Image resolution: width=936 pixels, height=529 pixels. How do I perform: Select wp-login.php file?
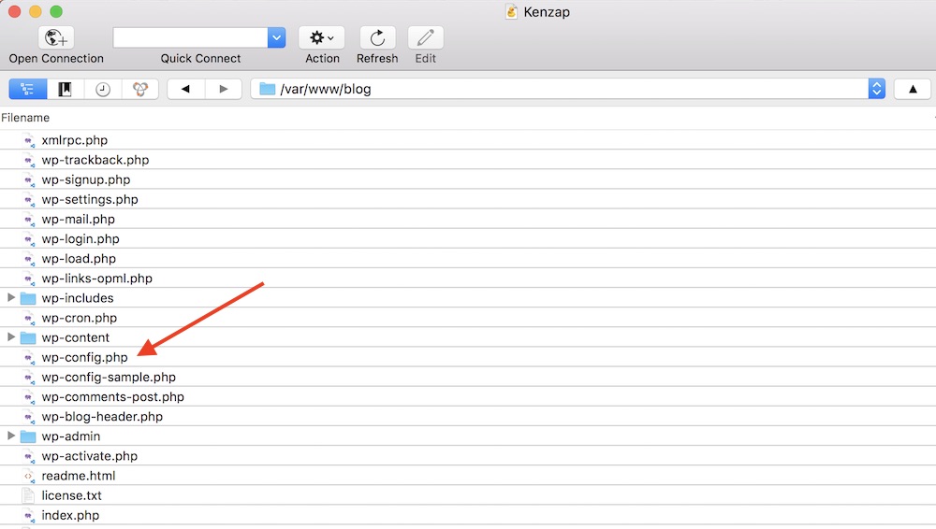click(x=80, y=238)
